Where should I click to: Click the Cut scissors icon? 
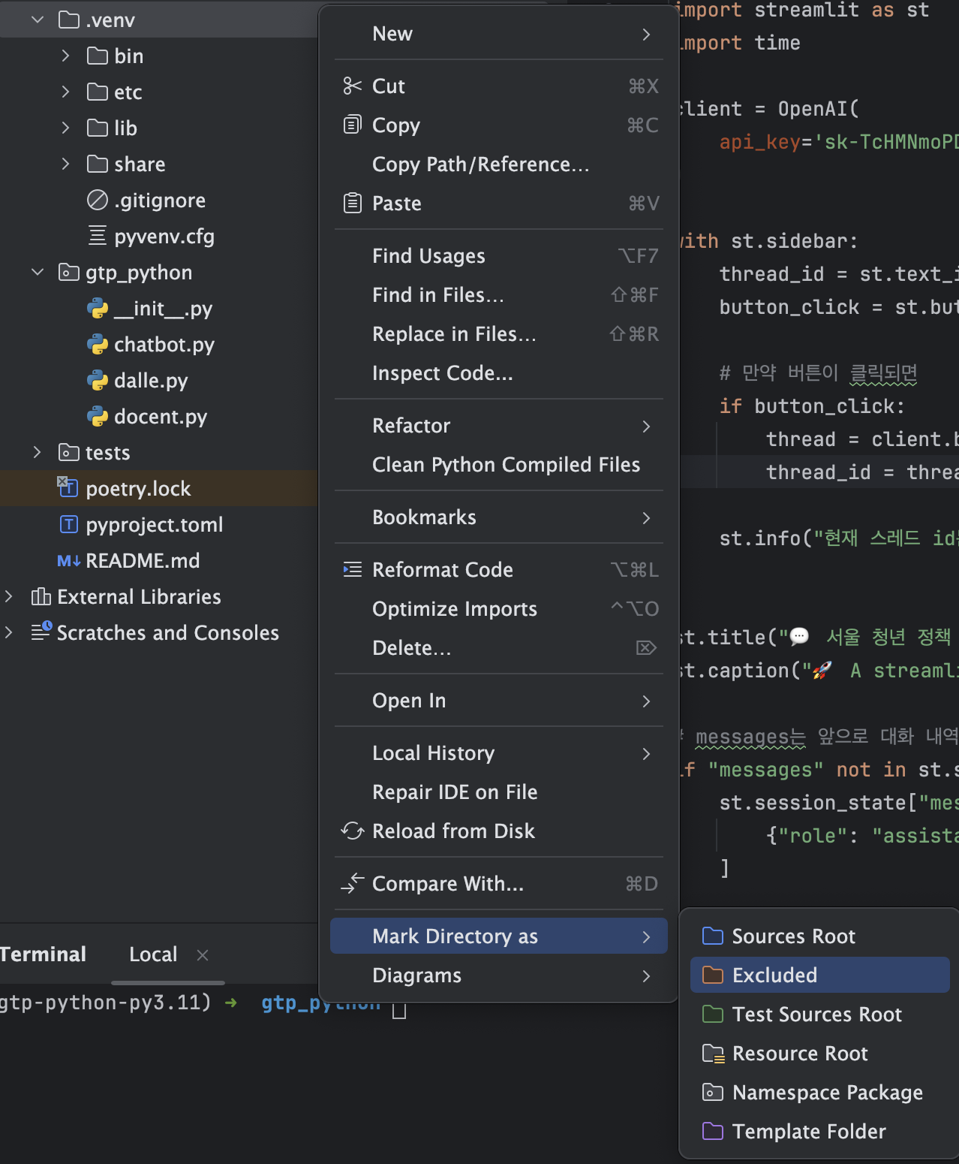352,86
